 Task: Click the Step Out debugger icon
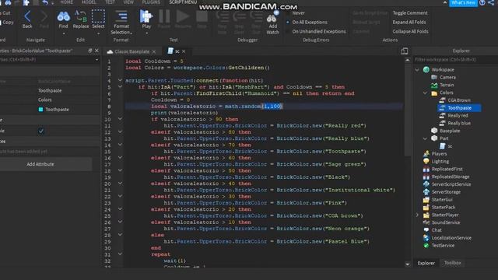[256, 16]
